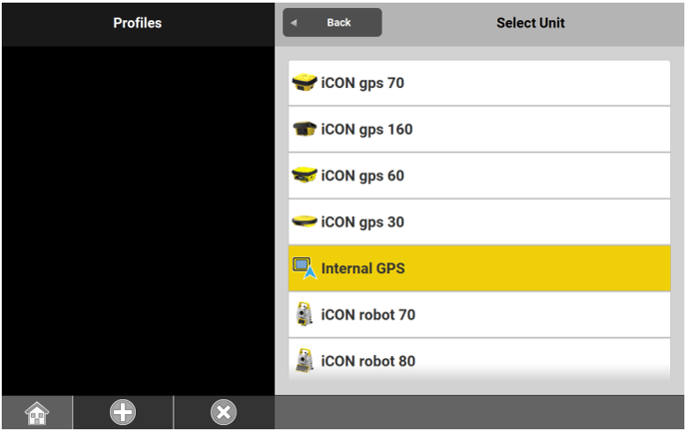Screen dimensions: 687x431
Task: Click the Internal GPS tablet icon
Action: [304, 268]
